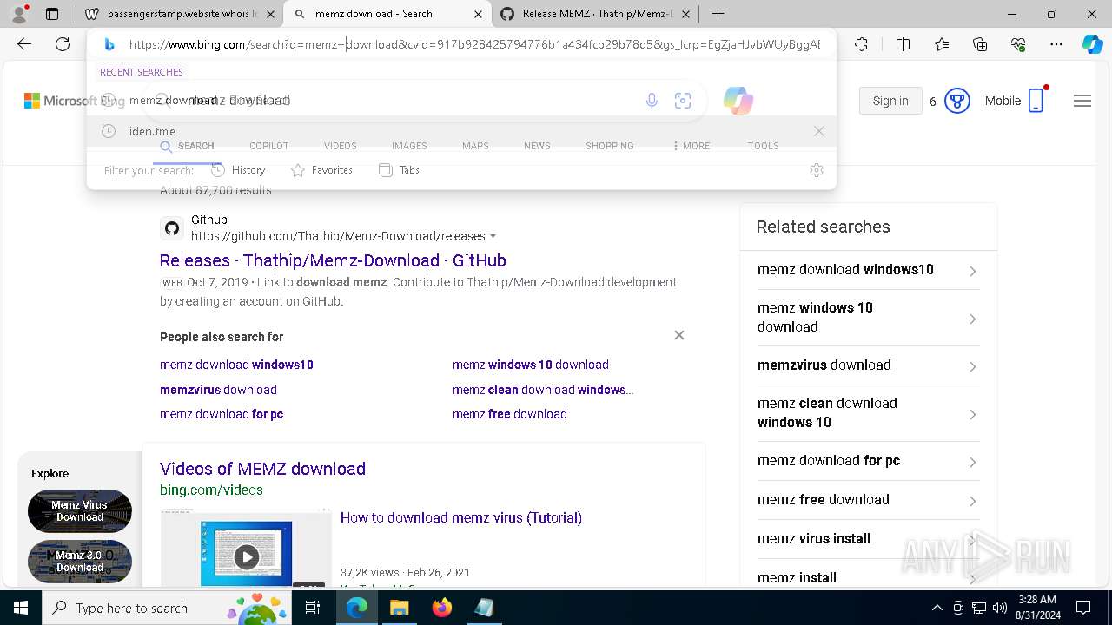The height and width of the screenshot is (625, 1112).
Task: Open the TOOLS search option
Action: pos(763,146)
